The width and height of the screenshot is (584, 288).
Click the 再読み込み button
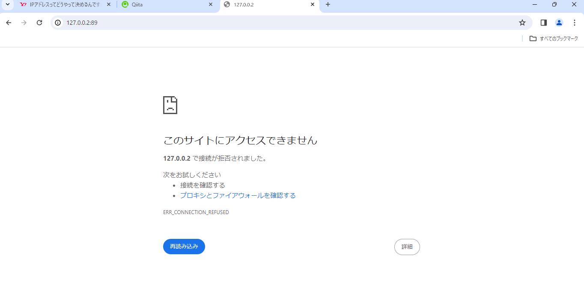[x=184, y=247]
